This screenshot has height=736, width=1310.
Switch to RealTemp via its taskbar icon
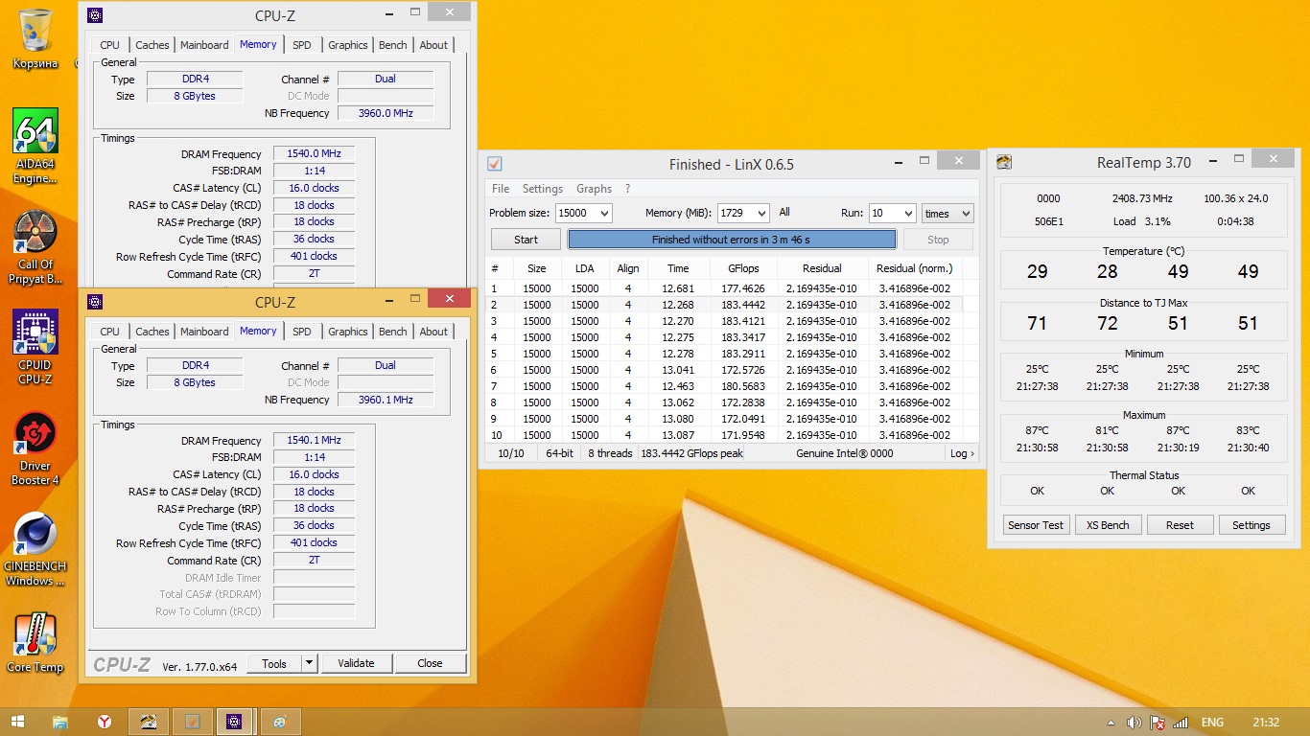(149, 722)
